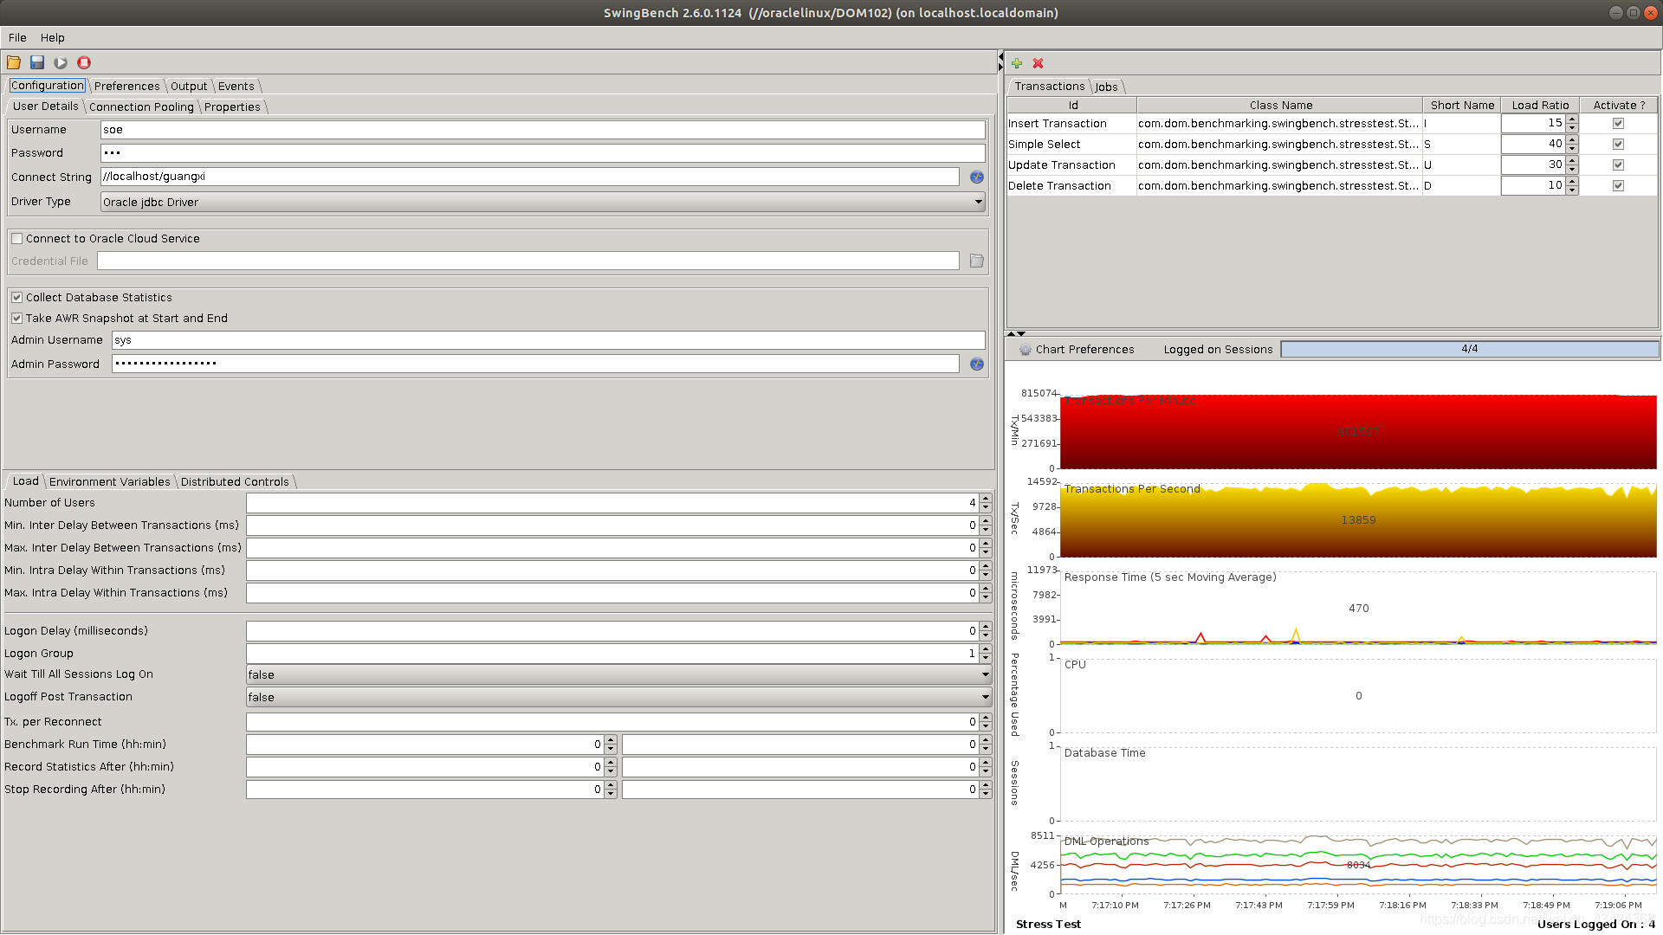The height and width of the screenshot is (935, 1663).
Task: Increase Insert Transaction load ratio
Action: coord(1572,119)
